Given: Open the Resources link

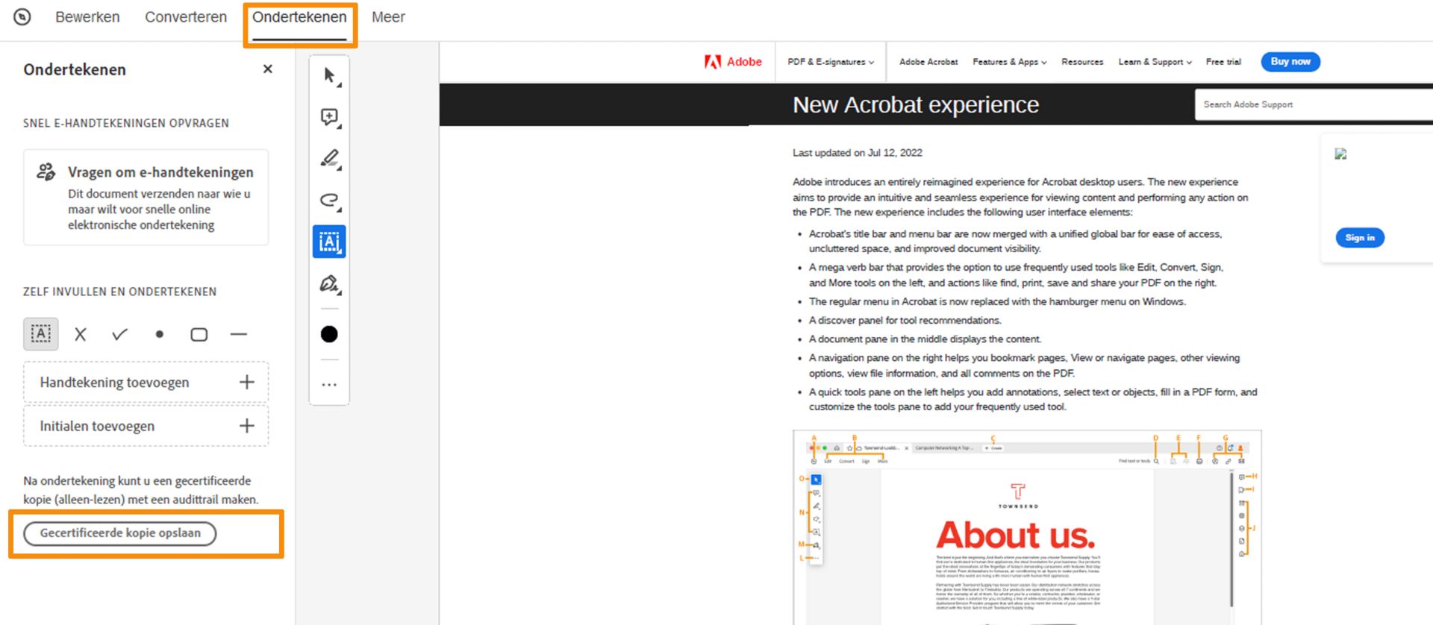Looking at the screenshot, I should pyautogui.click(x=1082, y=62).
